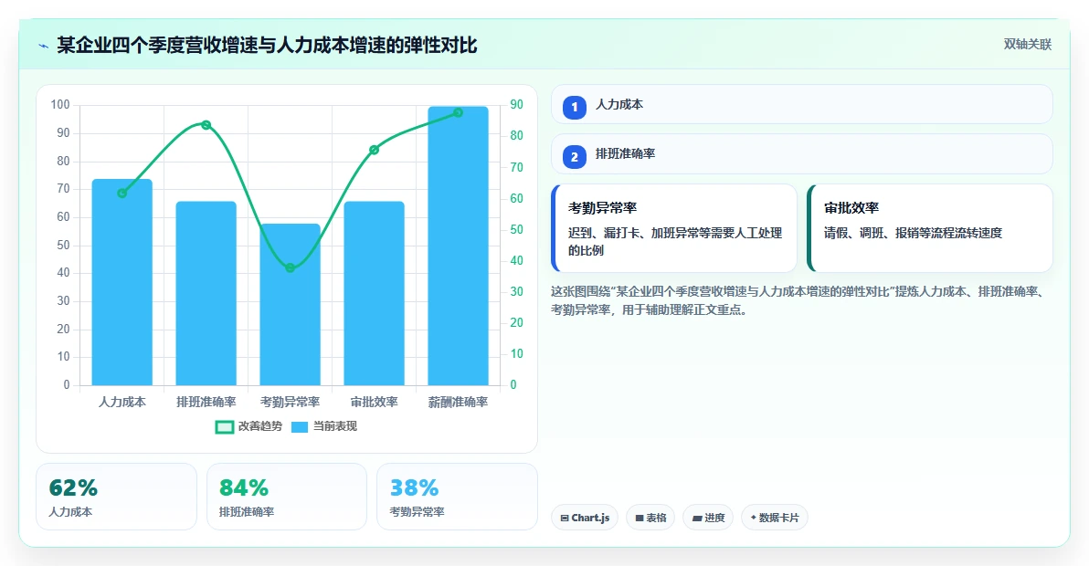
Task: Click the 表格 tag square icon
Action: (640, 519)
